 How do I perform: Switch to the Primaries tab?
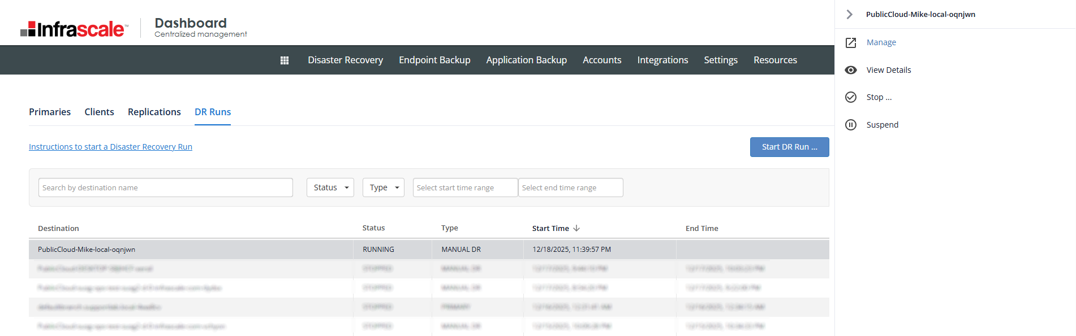[50, 112]
